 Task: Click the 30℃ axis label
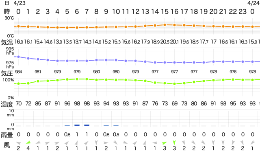pos(9,18)
